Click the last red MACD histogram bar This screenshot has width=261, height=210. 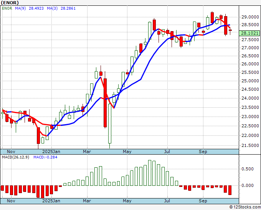[x=230, y=190]
